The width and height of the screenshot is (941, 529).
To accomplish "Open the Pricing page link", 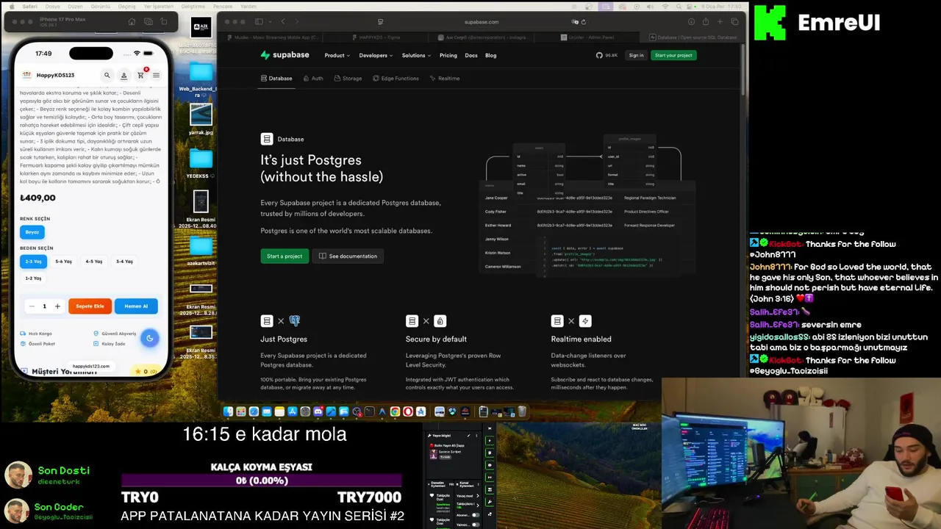I will click(448, 55).
